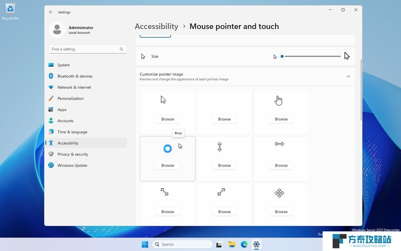Click the four-way move arrow preview

pyautogui.click(x=279, y=193)
